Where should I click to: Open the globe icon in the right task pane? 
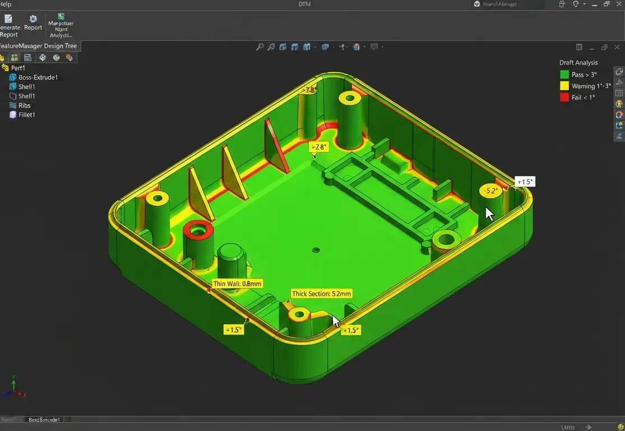619,72
